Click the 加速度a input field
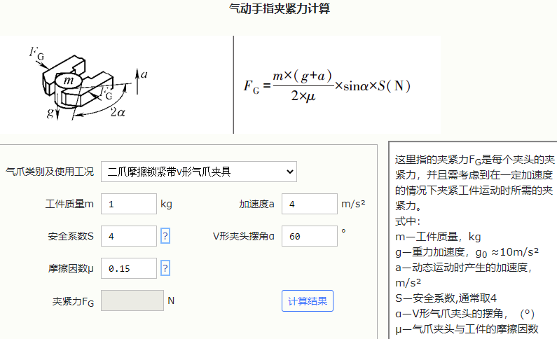Screen dimensions: 557x339 coord(310,204)
